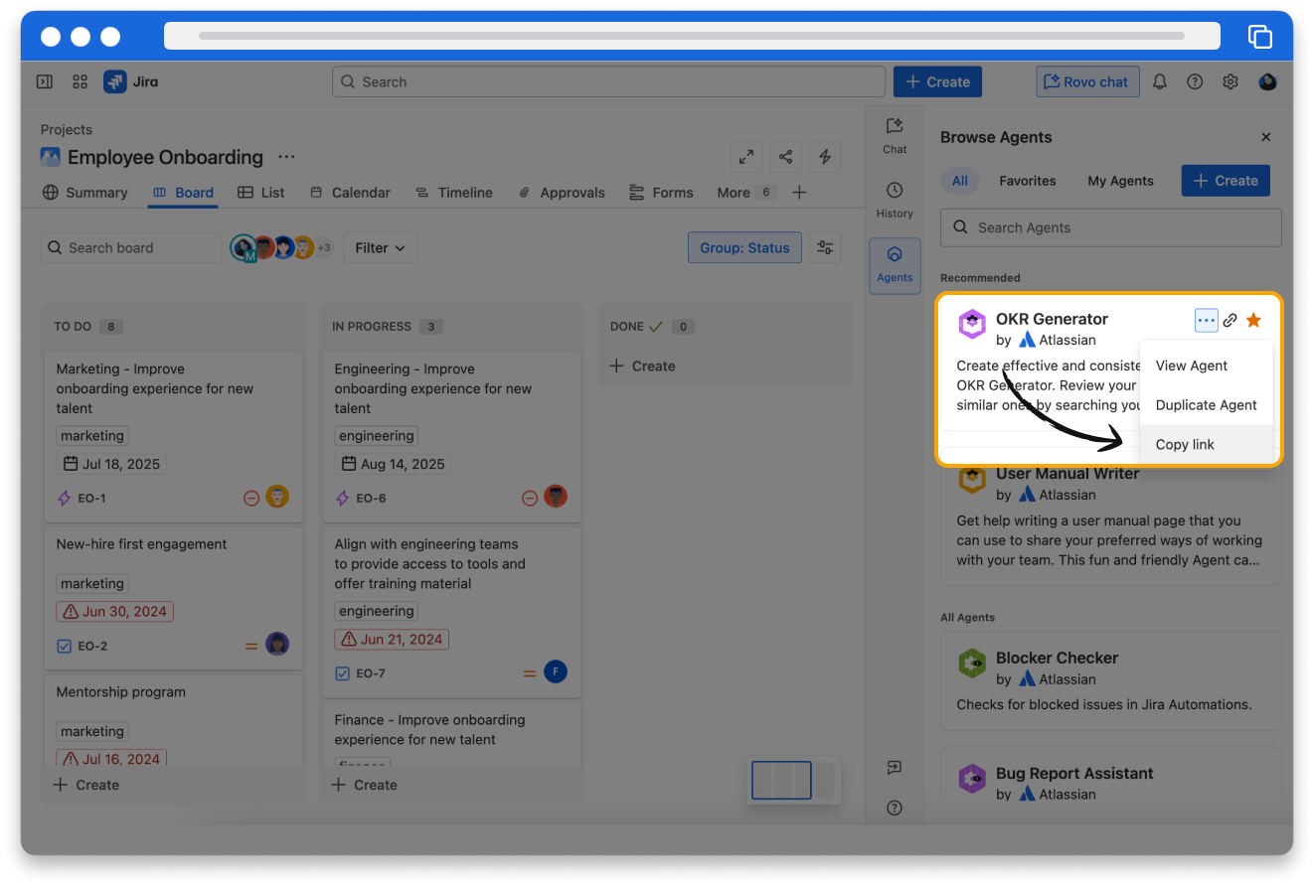The height and width of the screenshot is (886, 1314).
Task: Open OKR Generator more actions ellipsis
Action: click(x=1206, y=320)
